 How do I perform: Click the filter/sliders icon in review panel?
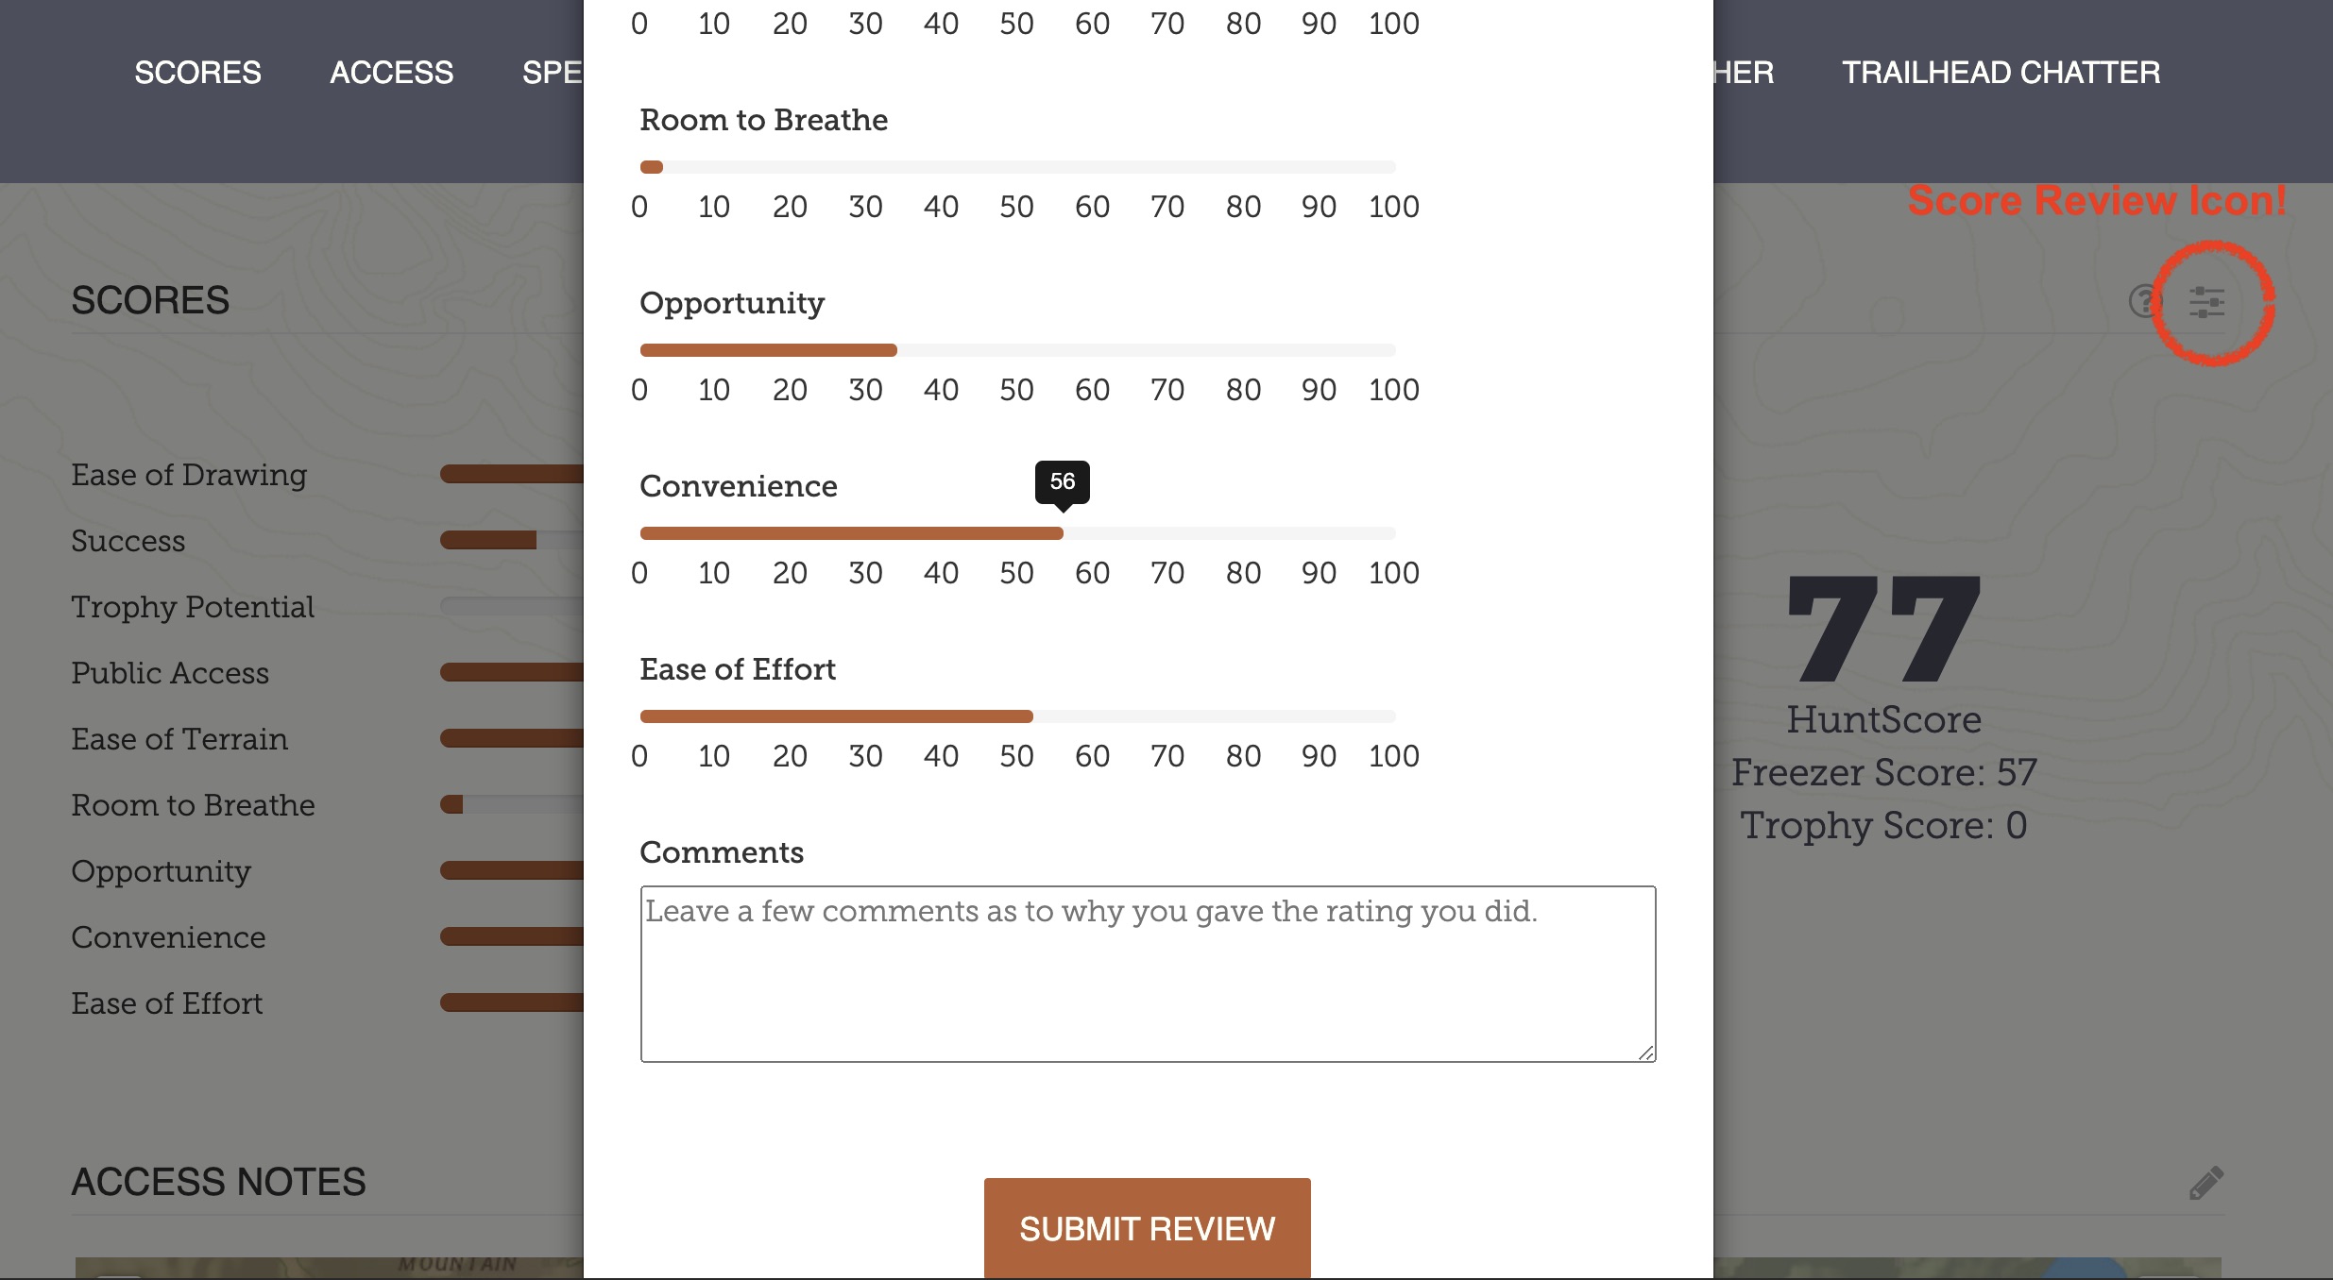(x=2208, y=303)
